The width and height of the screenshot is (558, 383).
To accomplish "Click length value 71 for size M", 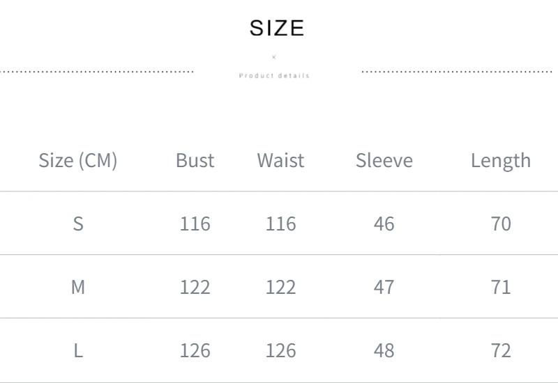I will click(501, 287).
